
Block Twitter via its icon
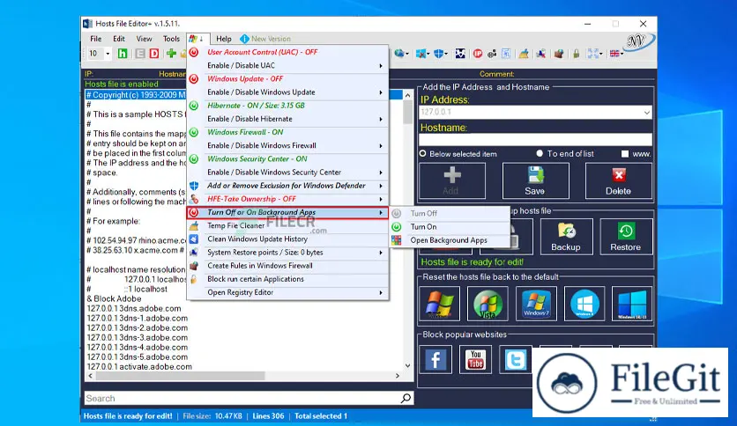[515, 360]
